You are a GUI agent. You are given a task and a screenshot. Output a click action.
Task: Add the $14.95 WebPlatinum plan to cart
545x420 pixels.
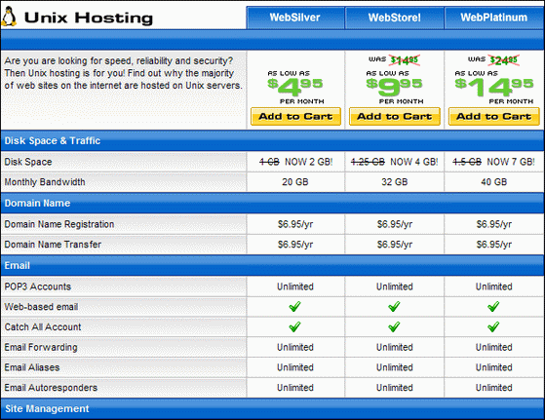click(494, 116)
